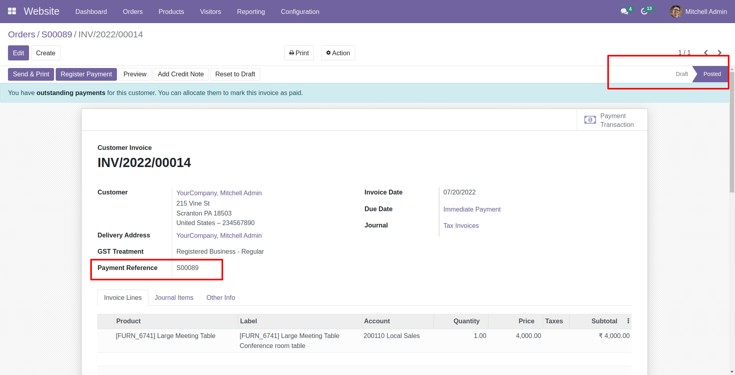The width and height of the screenshot is (735, 375).
Task: Open the Configuration menu
Action: (x=300, y=12)
